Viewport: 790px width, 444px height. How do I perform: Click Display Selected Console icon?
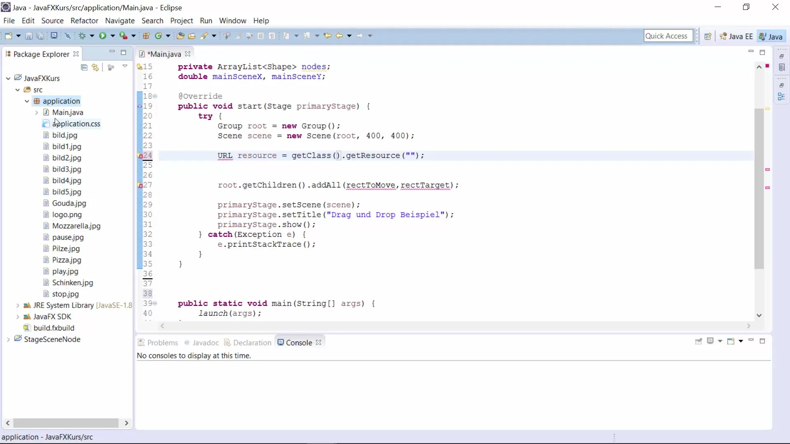click(710, 341)
